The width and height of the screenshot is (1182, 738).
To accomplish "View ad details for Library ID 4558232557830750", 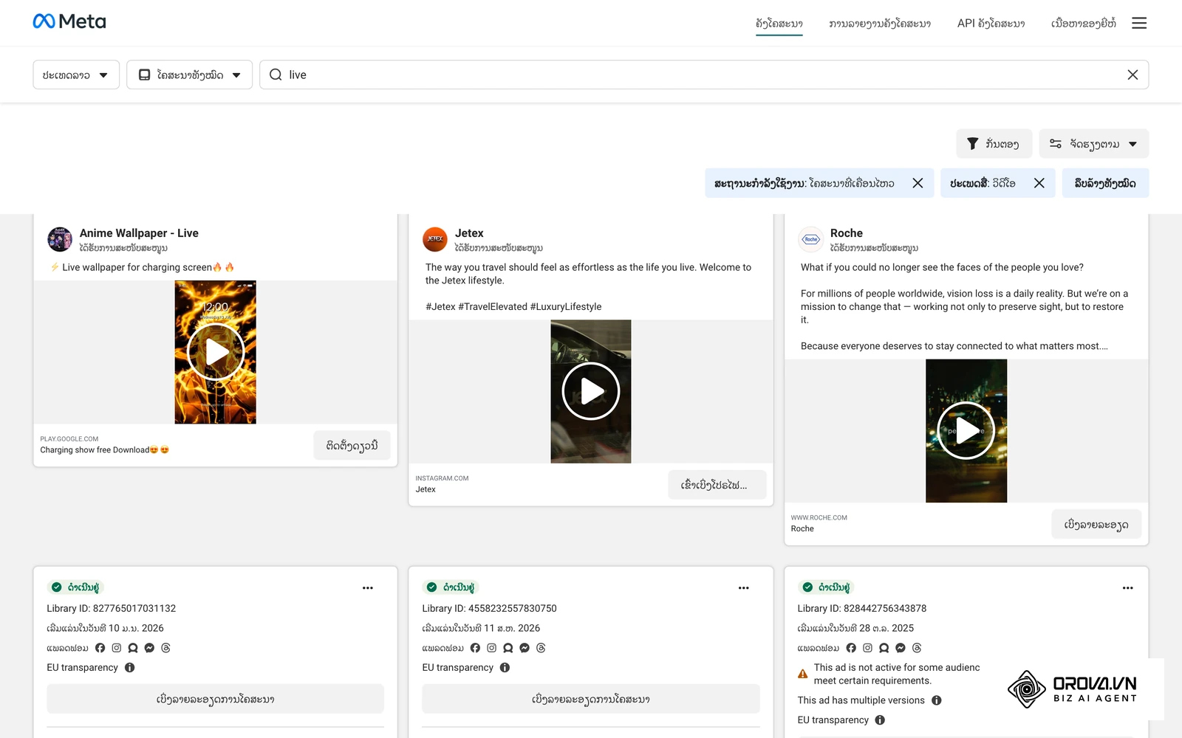I will click(591, 699).
